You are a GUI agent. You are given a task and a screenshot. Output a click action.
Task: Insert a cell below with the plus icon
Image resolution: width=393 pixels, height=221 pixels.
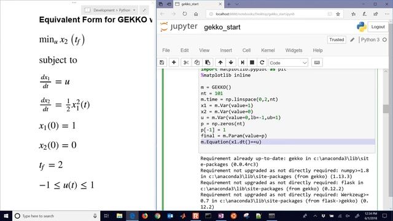pyautogui.click(x=174, y=63)
